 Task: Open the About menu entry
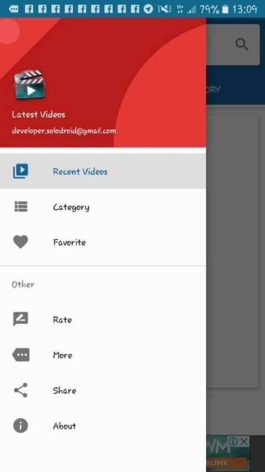(x=103, y=426)
